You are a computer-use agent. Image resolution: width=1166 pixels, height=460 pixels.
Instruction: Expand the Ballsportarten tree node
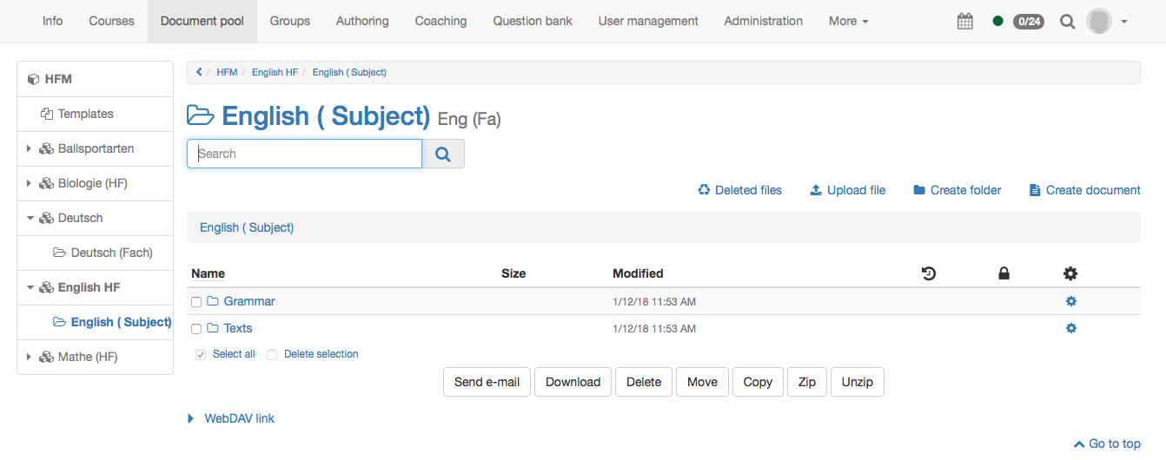29,148
